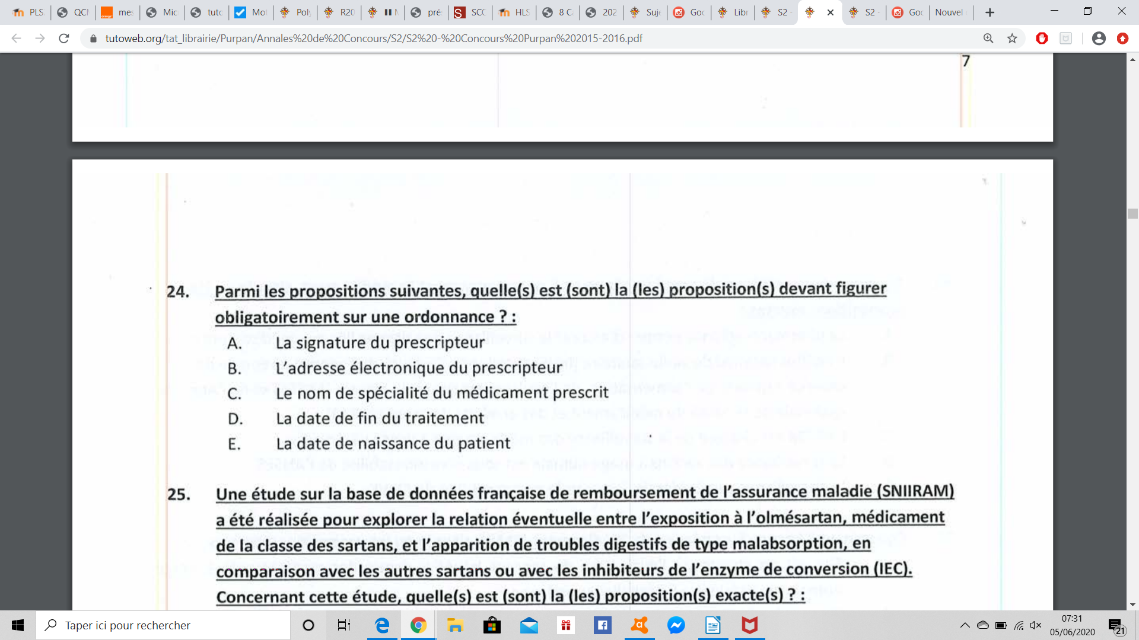Open the Mail app from the taskbar
Image resolution: width=1139 pixels, height=640 pixels.
pos(529,625)
